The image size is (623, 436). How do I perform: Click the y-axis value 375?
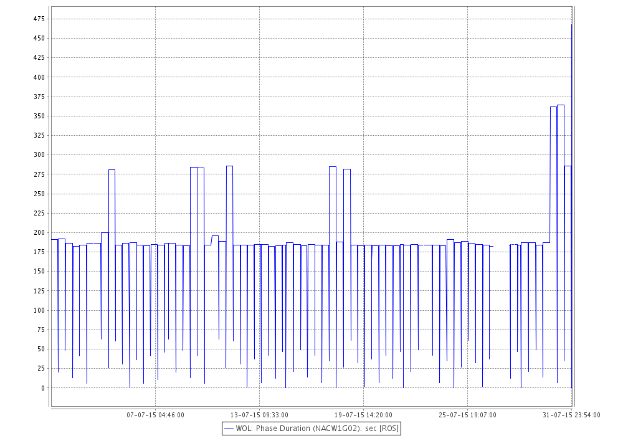pyautogui.click(x=39, y=97)
